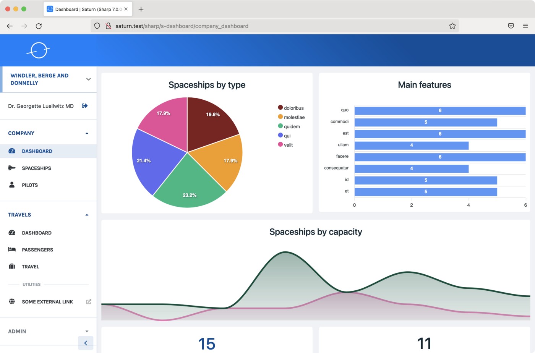The image size is (535, 353).
Task: Hide the velit slice via its legend
Action: pos(285,145)
